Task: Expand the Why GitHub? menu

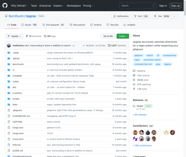Action: pyautogui.click(x=20, y=6)
